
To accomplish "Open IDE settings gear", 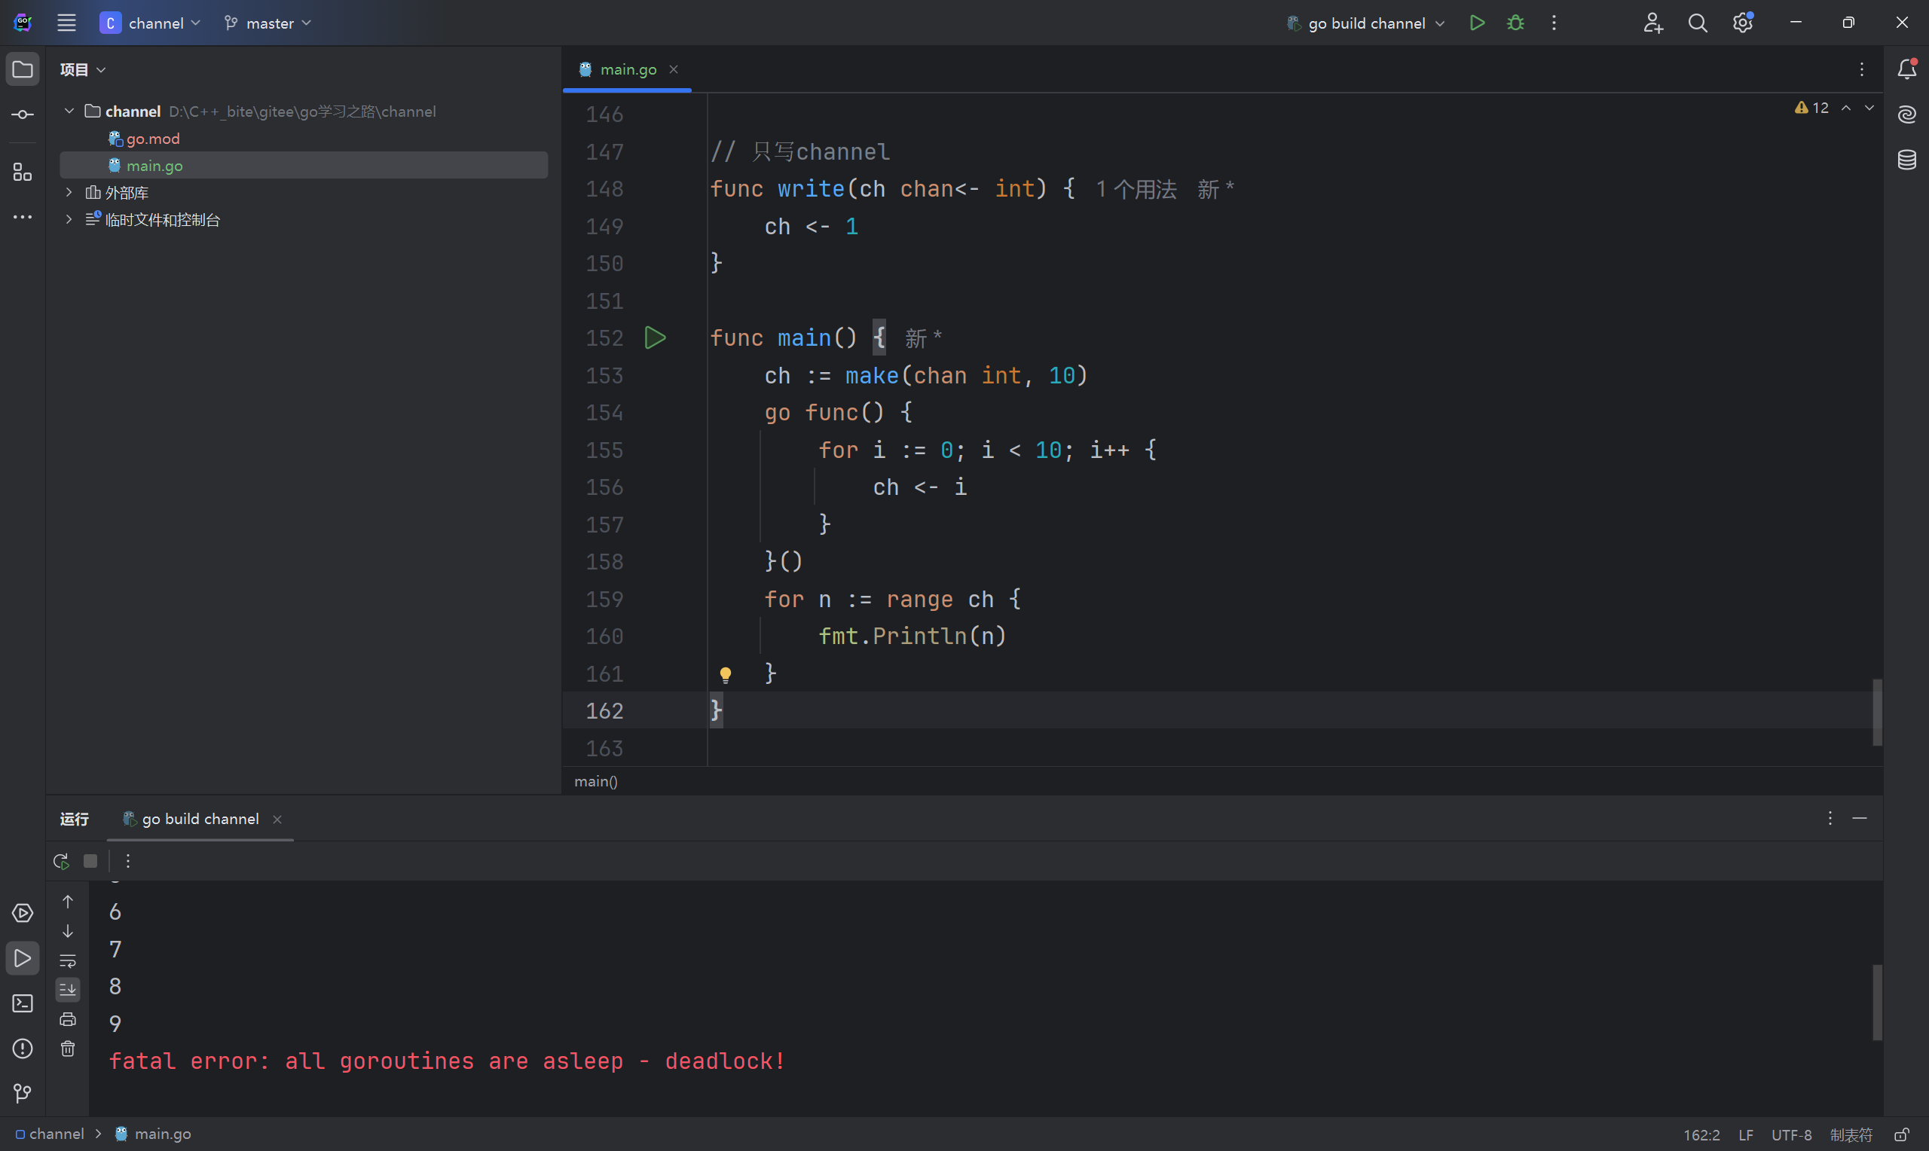I will point(1743,23).
